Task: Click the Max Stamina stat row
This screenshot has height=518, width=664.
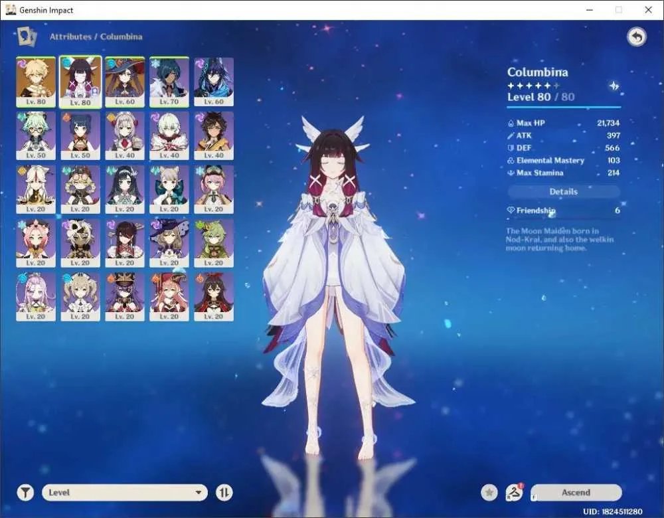Action: point(564,173)
